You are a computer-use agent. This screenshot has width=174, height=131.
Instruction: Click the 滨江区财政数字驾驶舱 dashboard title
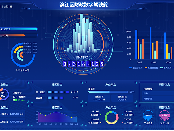pos(84,5)
